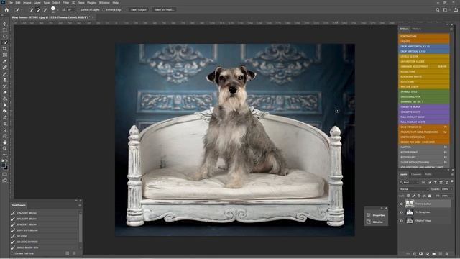This screenshot has height=259, width=460.
Task: Run the VIGNETTE BLACK action
Action: point(424,107)
